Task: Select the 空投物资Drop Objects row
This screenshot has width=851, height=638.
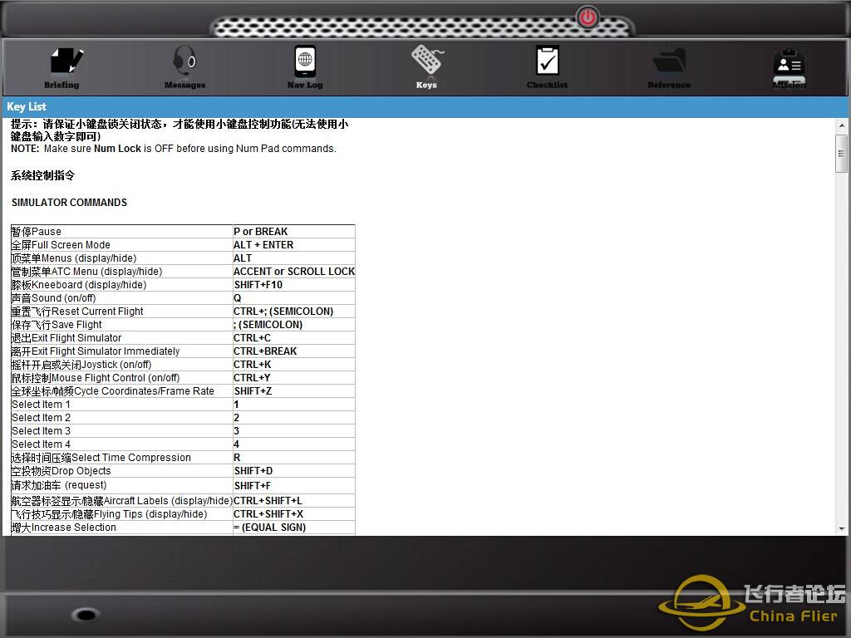Action: pos(183,471)
